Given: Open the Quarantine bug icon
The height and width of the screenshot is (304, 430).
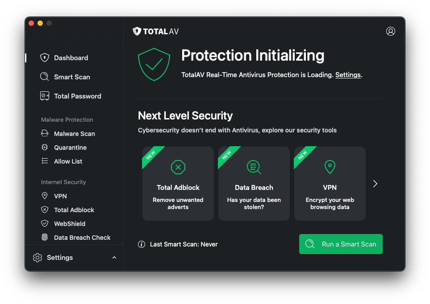Looking at the screenshot, I should (45, 148).
